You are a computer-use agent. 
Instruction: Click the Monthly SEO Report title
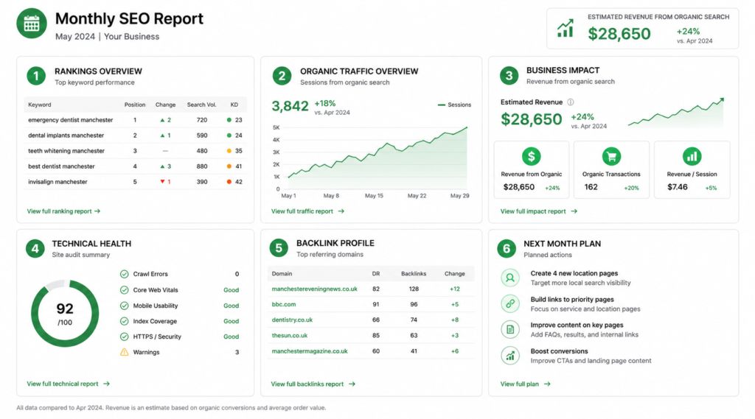tap(129, 18)
